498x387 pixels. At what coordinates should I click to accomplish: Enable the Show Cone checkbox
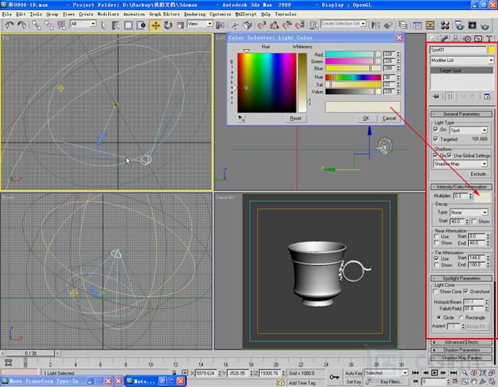click(x=436, y=291)
